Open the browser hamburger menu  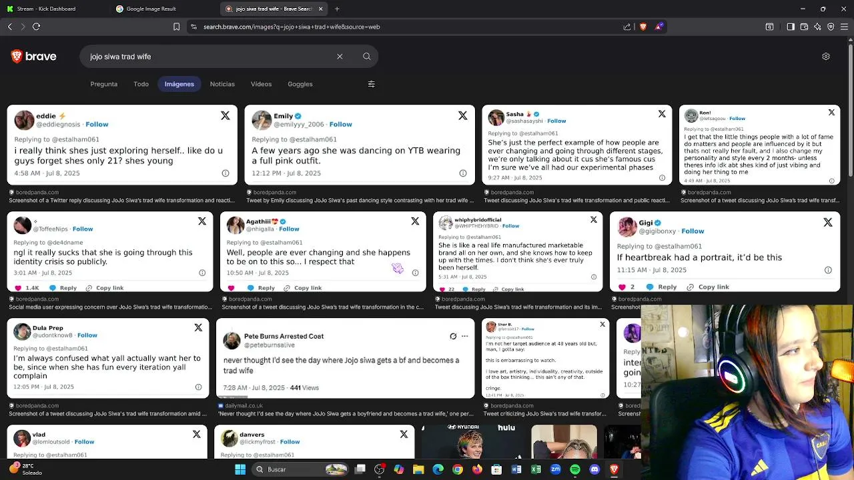(x=844, y=27)
